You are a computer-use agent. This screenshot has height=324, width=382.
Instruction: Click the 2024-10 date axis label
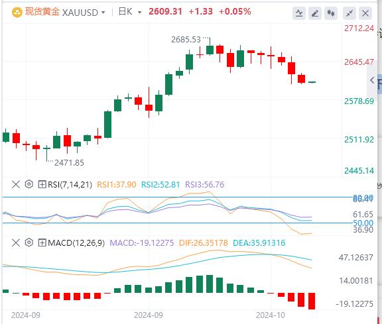pyautogui.click(x=271, y=315)
